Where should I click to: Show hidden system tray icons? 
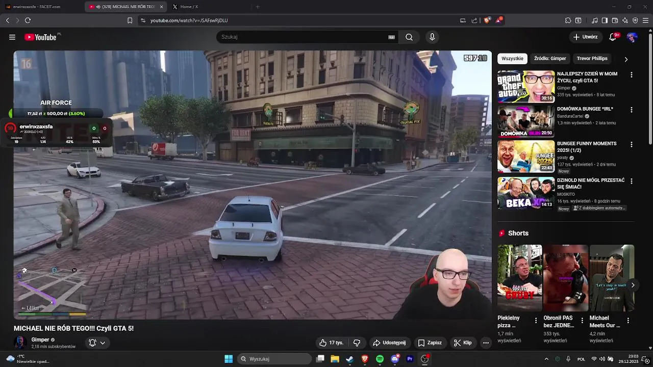pyautogui.click(x=546, y=359)
